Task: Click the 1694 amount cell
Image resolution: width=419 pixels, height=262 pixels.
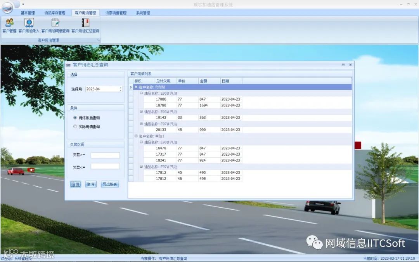Action: coord(209,105)
